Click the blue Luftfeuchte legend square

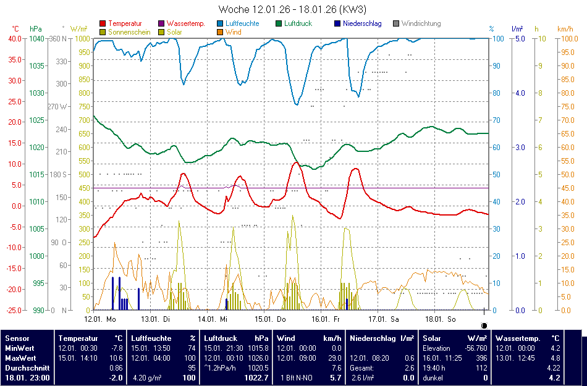click(x=220, y=24)
